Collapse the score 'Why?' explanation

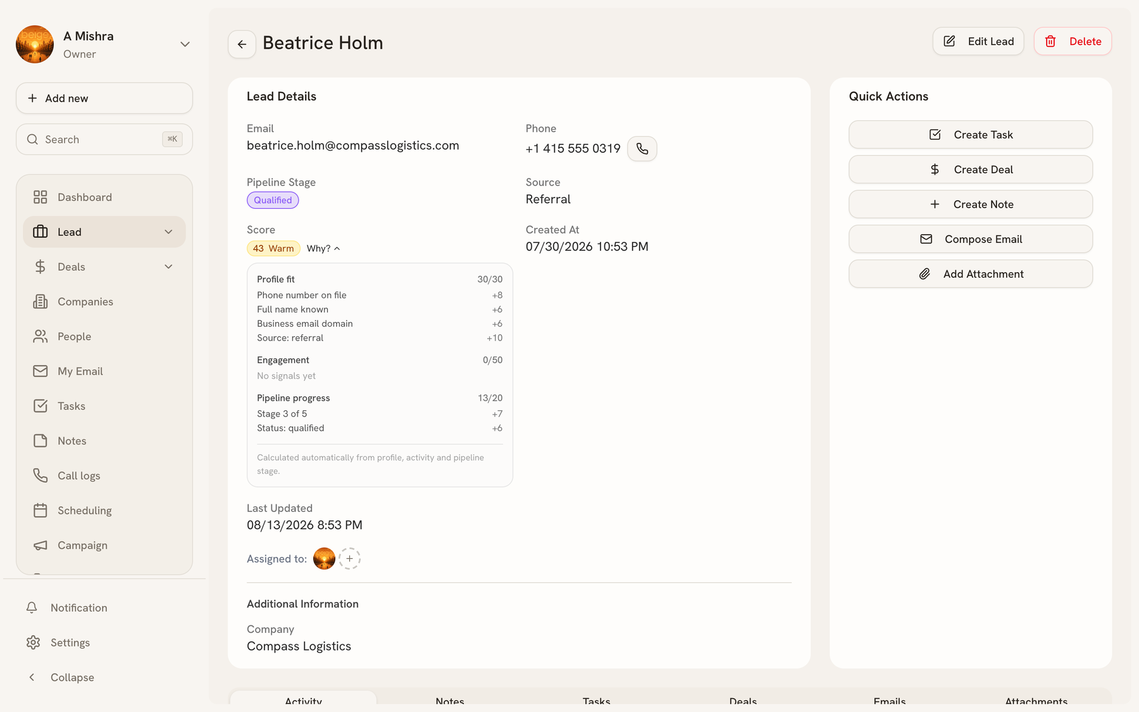(x=323, y=249)
